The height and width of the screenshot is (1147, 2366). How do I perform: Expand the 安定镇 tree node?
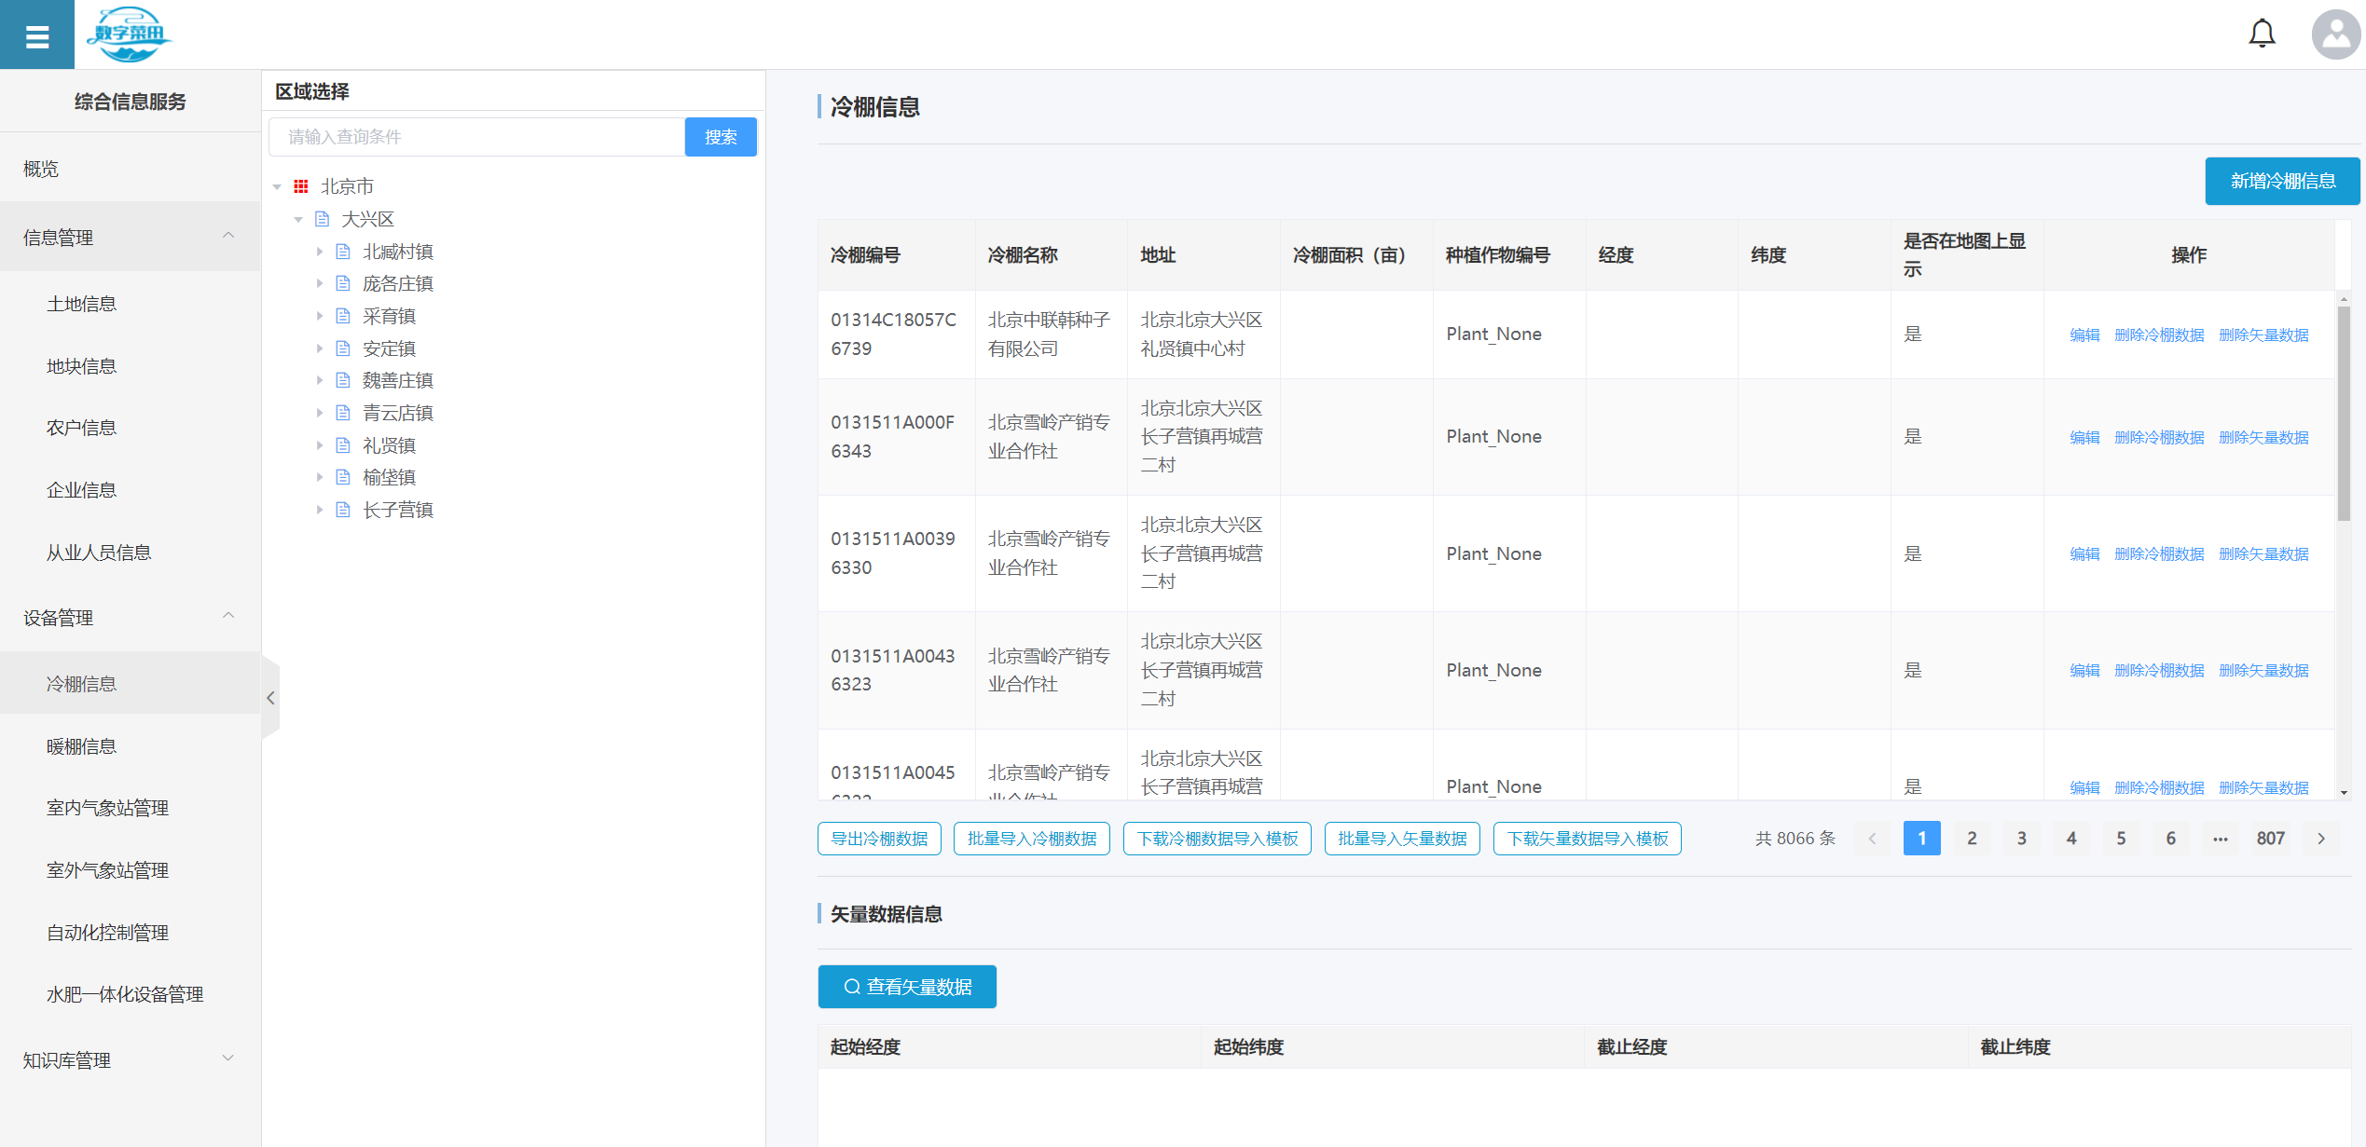[x=319, y=348]
